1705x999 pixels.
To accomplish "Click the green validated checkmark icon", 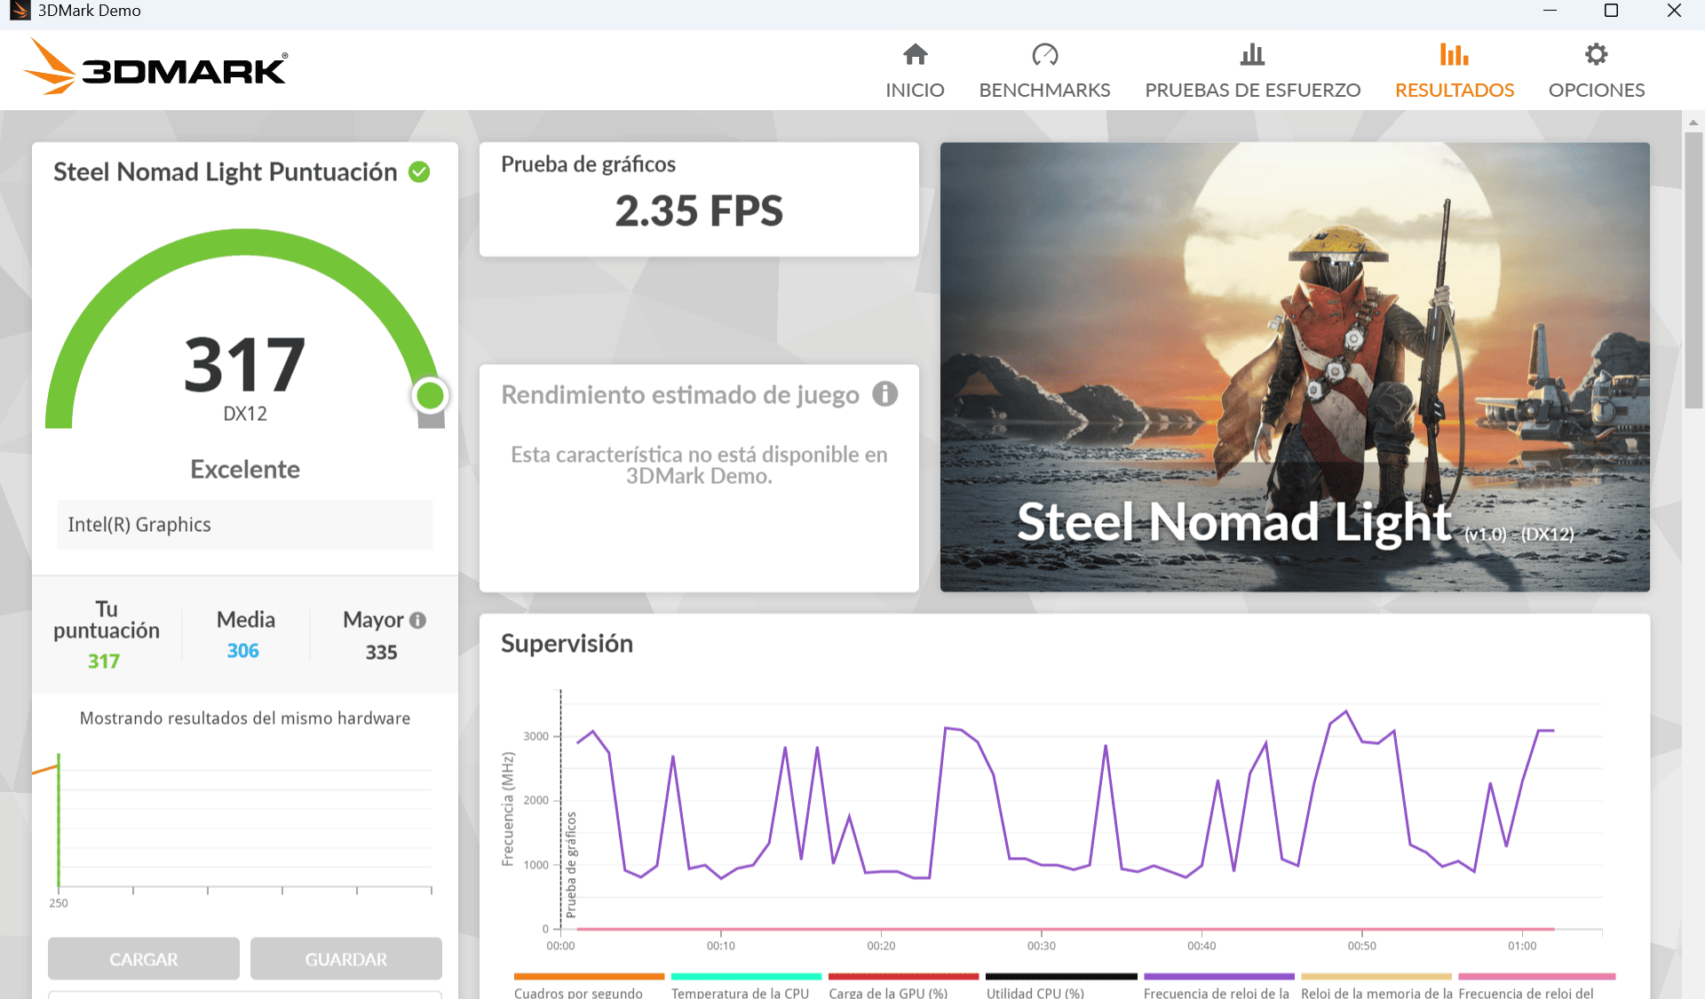I will point(419,172).
